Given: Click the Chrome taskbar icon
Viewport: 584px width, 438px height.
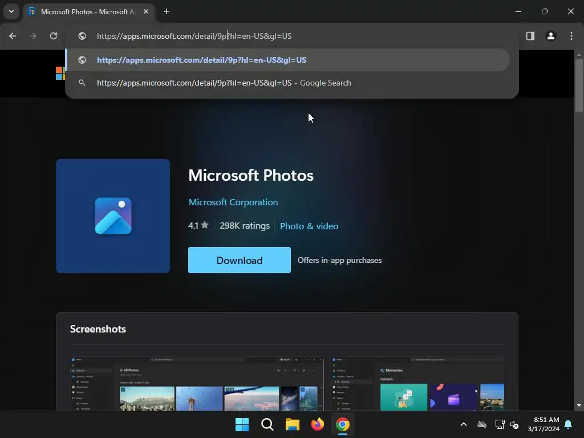Looking at the screenshot, I should coord(343,424).
